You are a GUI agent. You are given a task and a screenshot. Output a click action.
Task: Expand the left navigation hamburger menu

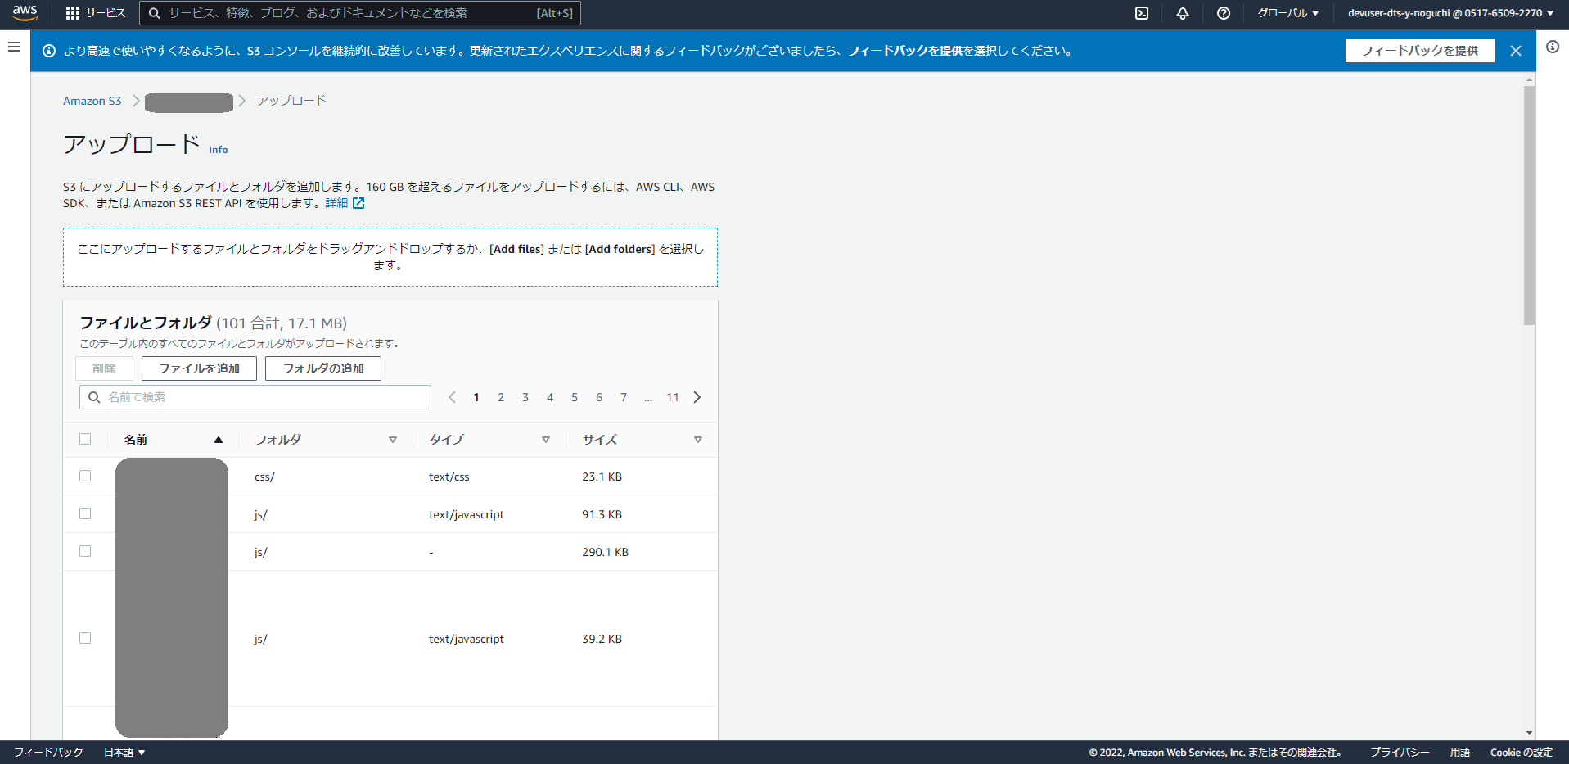(14, 47)
